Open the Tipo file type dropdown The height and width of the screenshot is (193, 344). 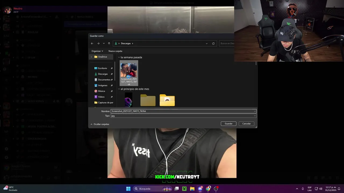tap(184, 116)
